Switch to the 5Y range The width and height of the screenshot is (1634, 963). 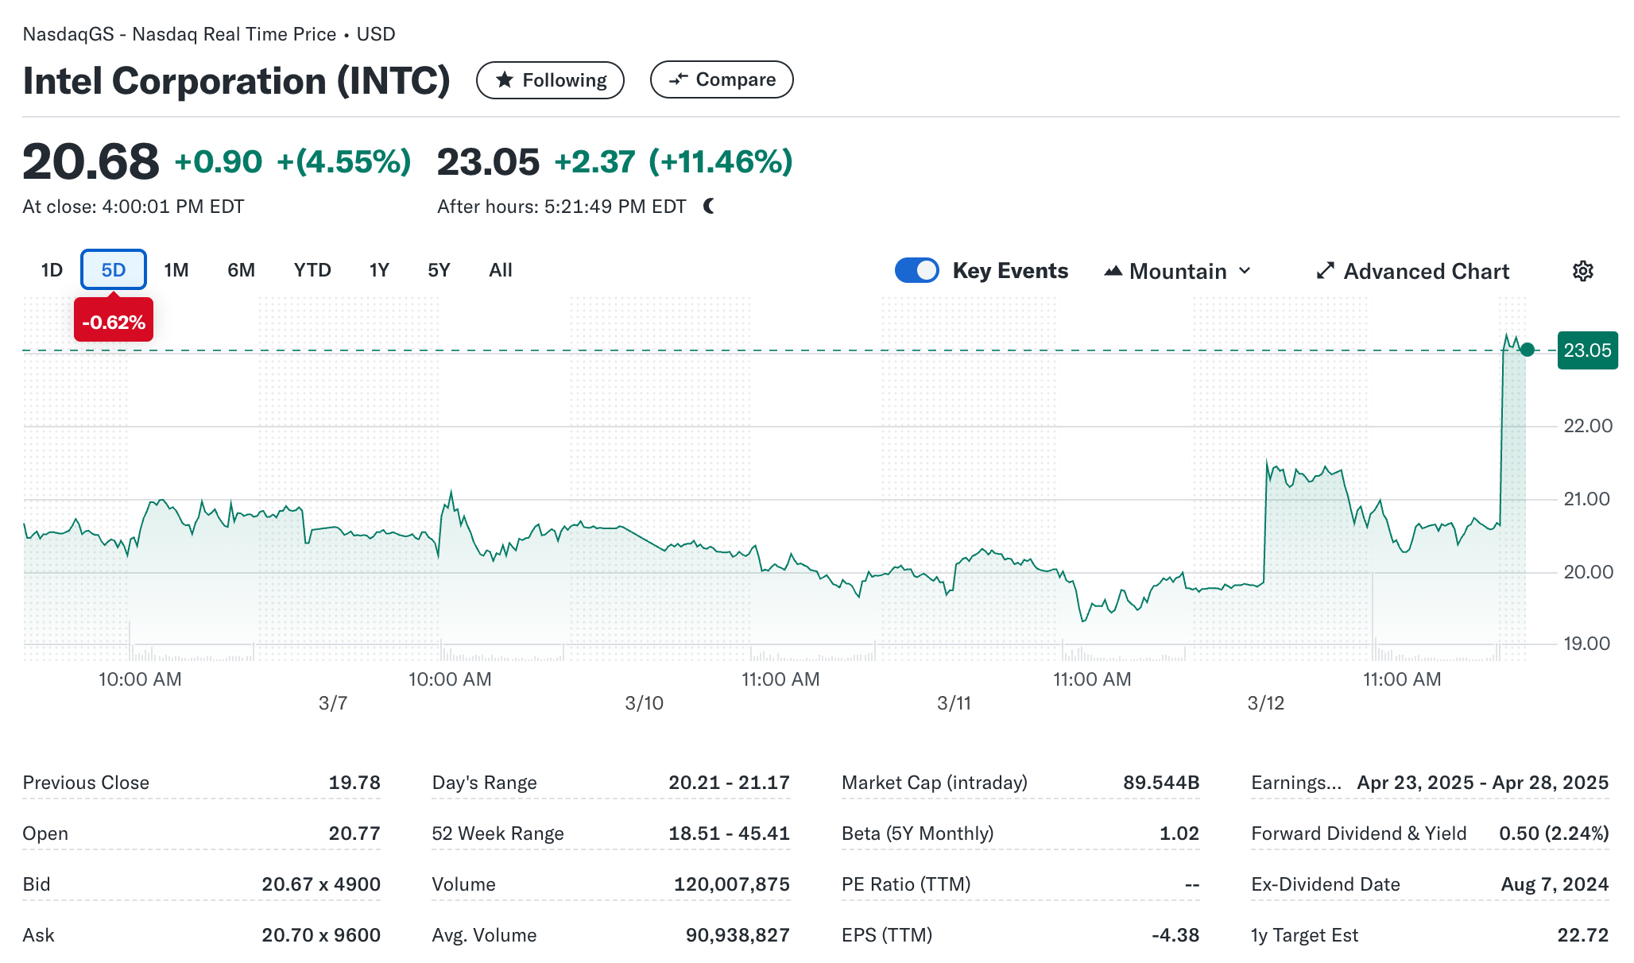[439, 270]
